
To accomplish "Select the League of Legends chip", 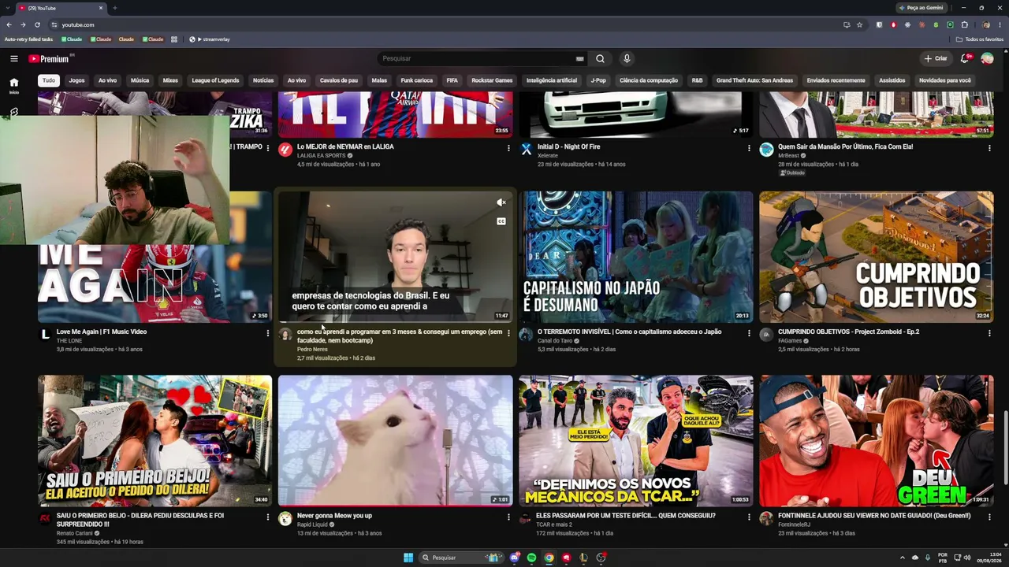I will 215,80.
